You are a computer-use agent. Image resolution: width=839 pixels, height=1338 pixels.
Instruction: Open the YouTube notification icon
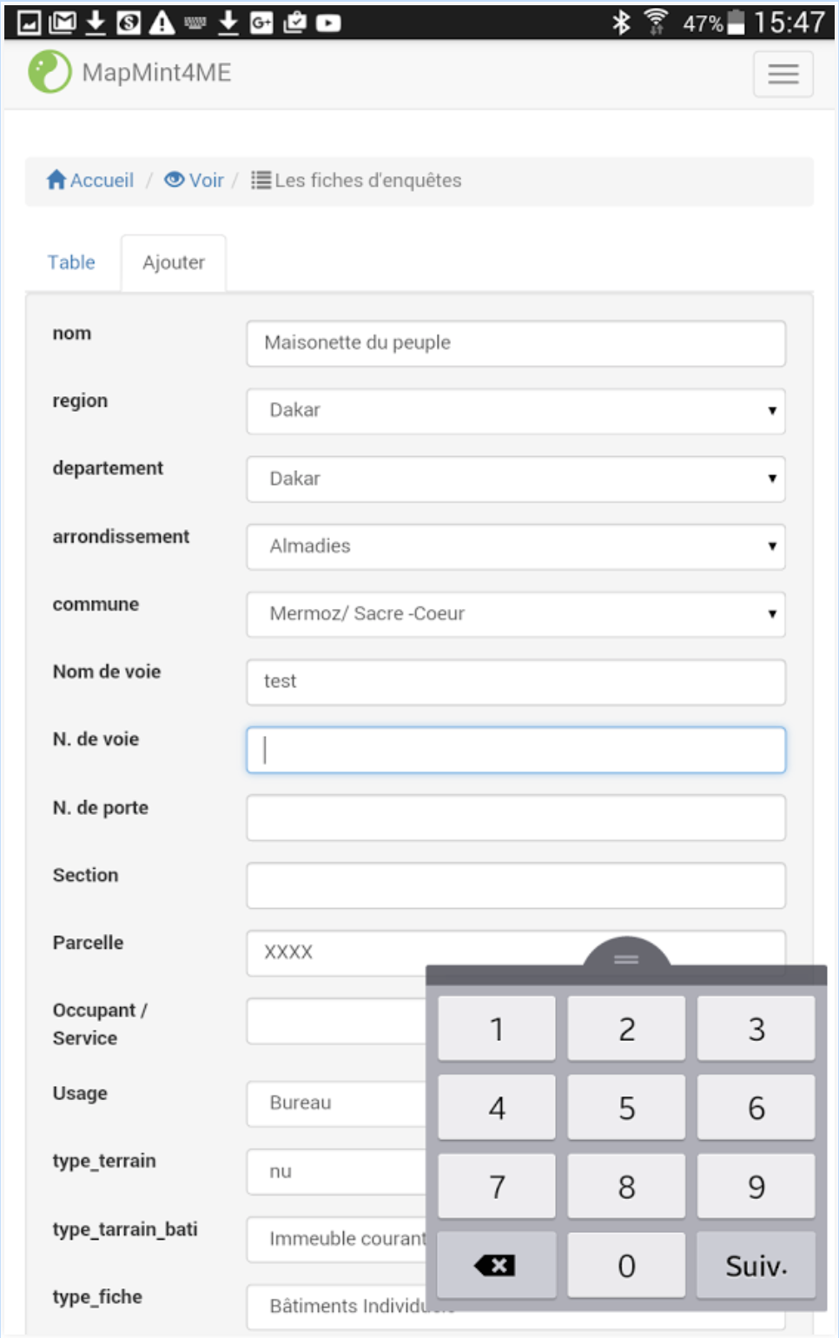click(x=328, y=23)
